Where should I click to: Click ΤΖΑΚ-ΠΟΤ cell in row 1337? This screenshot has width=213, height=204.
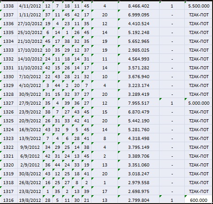pos(198,15)
